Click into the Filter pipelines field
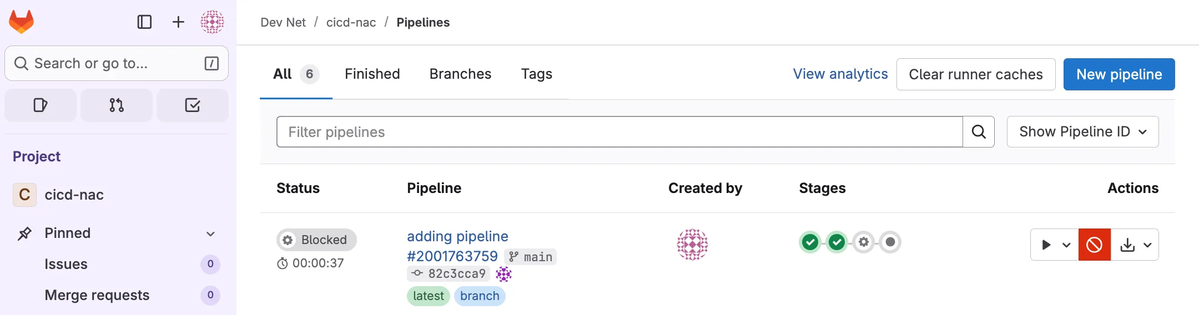Image resolution: width=1199 pixels, height=315 pixels. (x=619, y=132)
